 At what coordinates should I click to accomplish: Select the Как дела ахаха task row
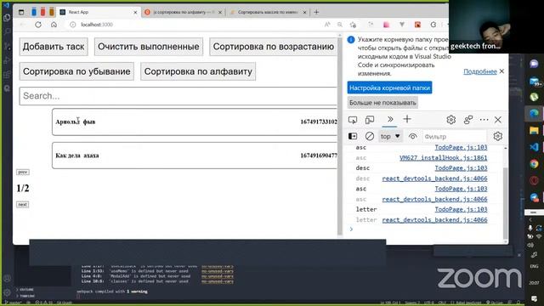(x=195, y=156)
